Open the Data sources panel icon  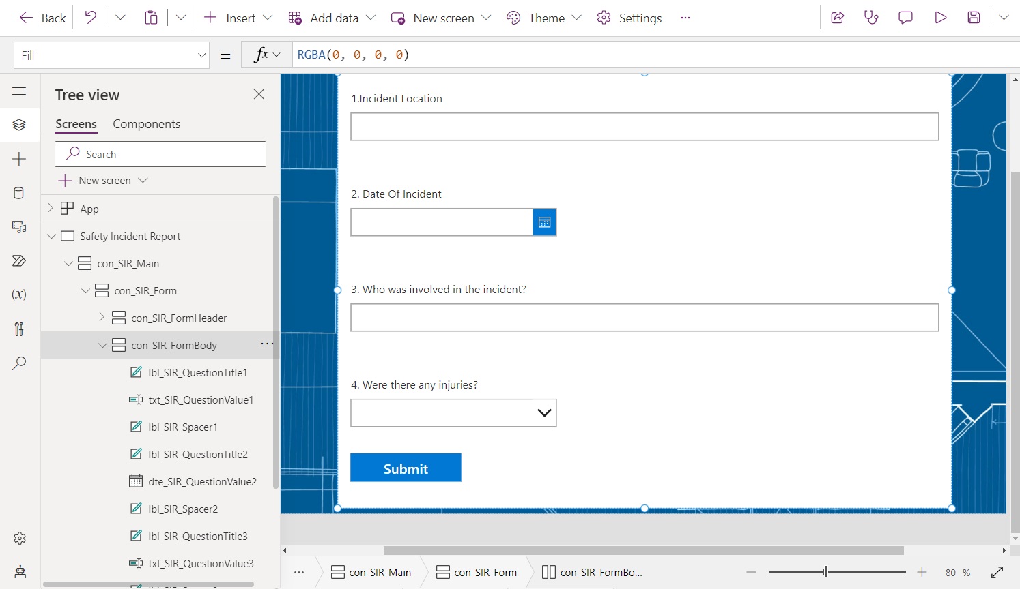(19, 192)
